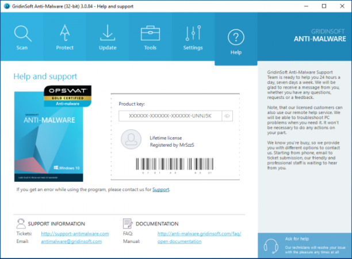Click the headset Ask for help icon
The image size is (352, 259).
(x=271, y=246)
